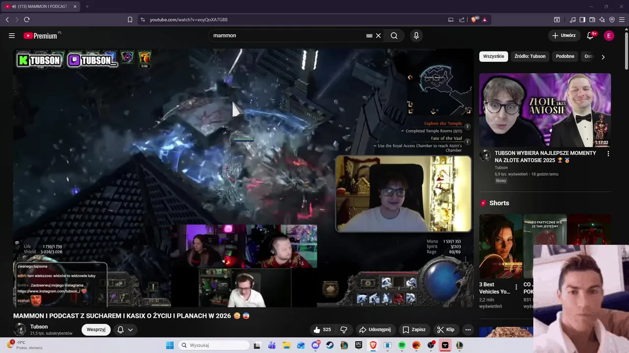Expand notification preferences chevron beside bell
The width and height of the screenshot is (629, 353).
pos(130,330)
